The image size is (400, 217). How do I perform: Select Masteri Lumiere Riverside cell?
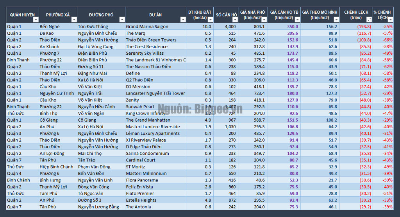155,127
